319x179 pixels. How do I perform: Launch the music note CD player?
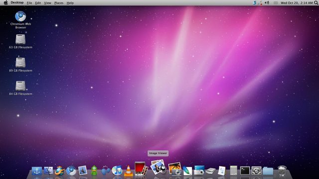coord(117,171)
